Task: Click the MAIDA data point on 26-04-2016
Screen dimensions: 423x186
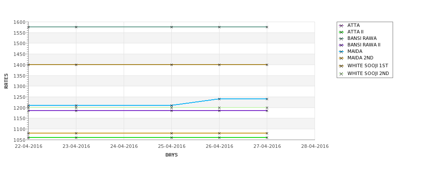Action: 220,99
